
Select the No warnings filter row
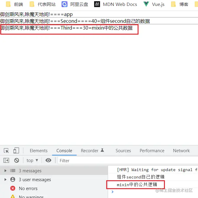pyautogui.click(x=54, y=196)
